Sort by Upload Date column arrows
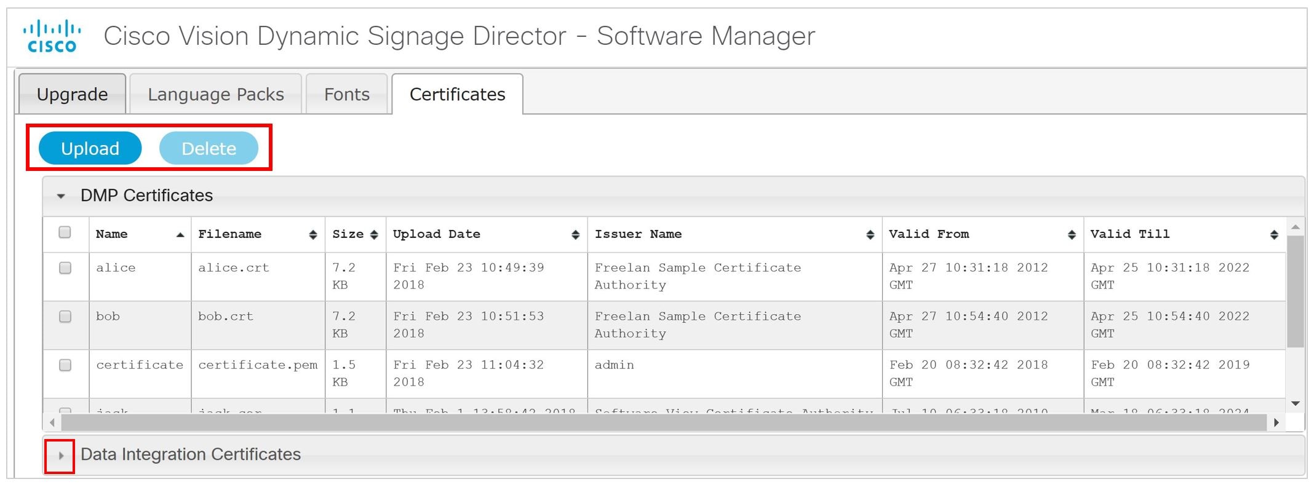 (x=576, y=234)
